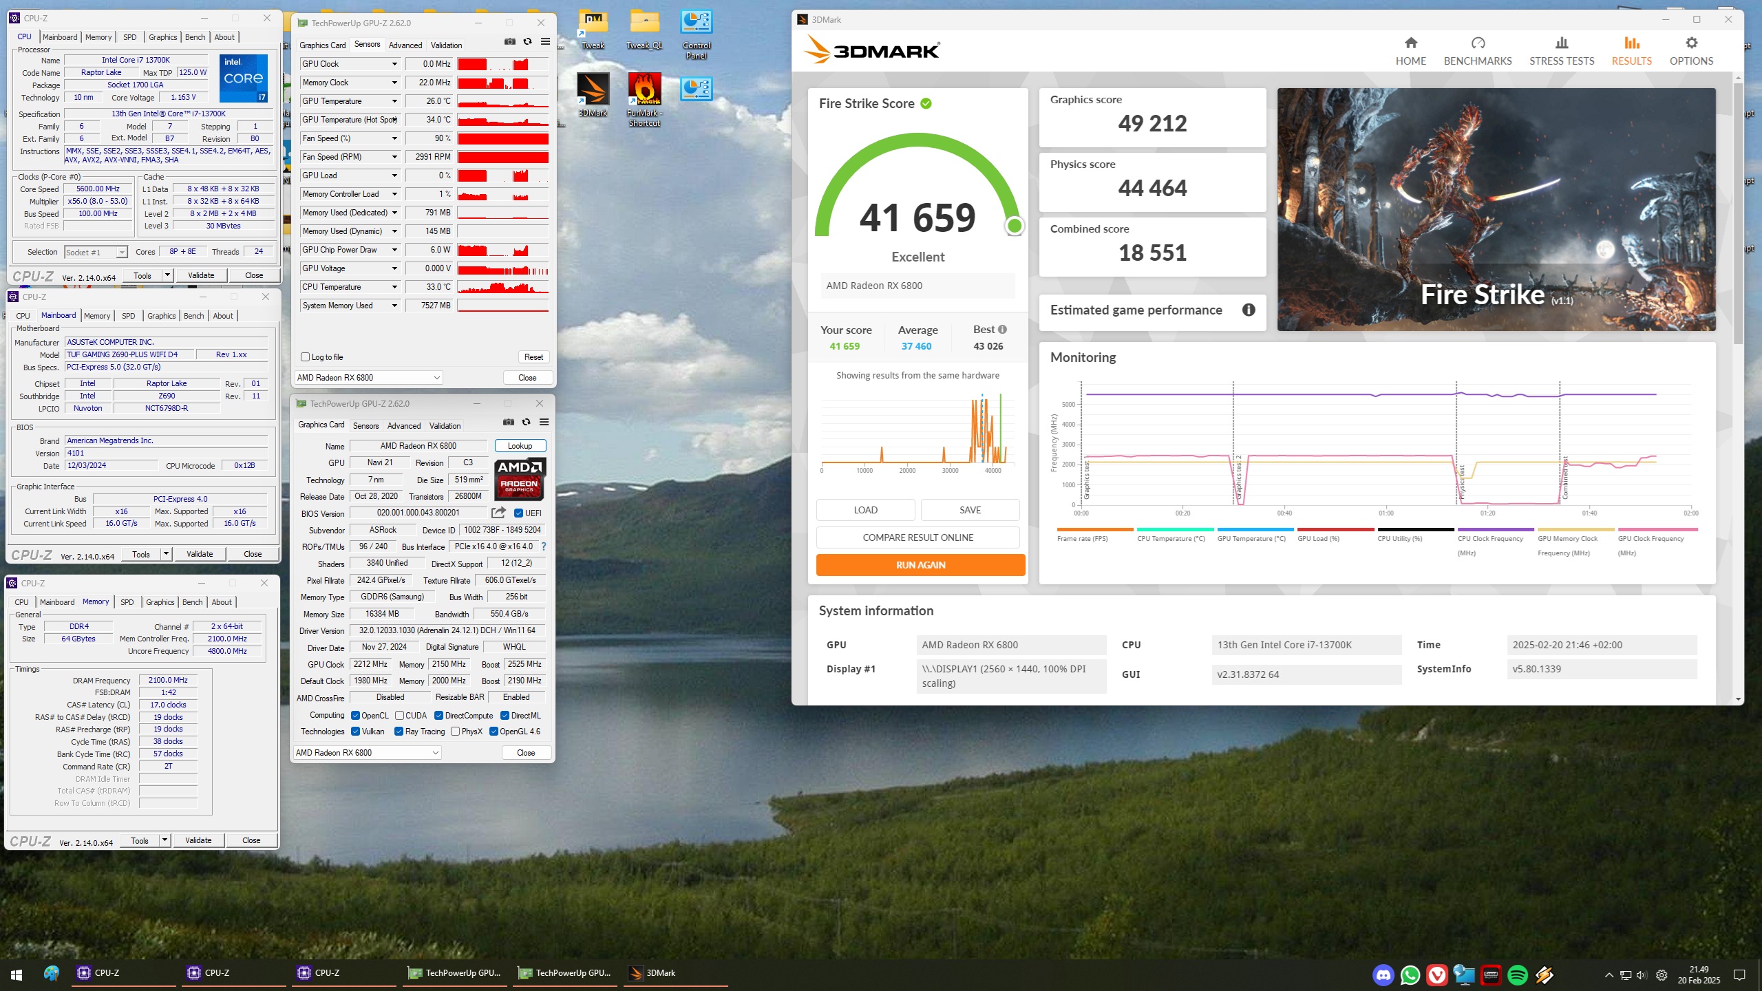Open Spotify from taskbar
This screenshot has width=1762, height=991.
coord(1518,974)
